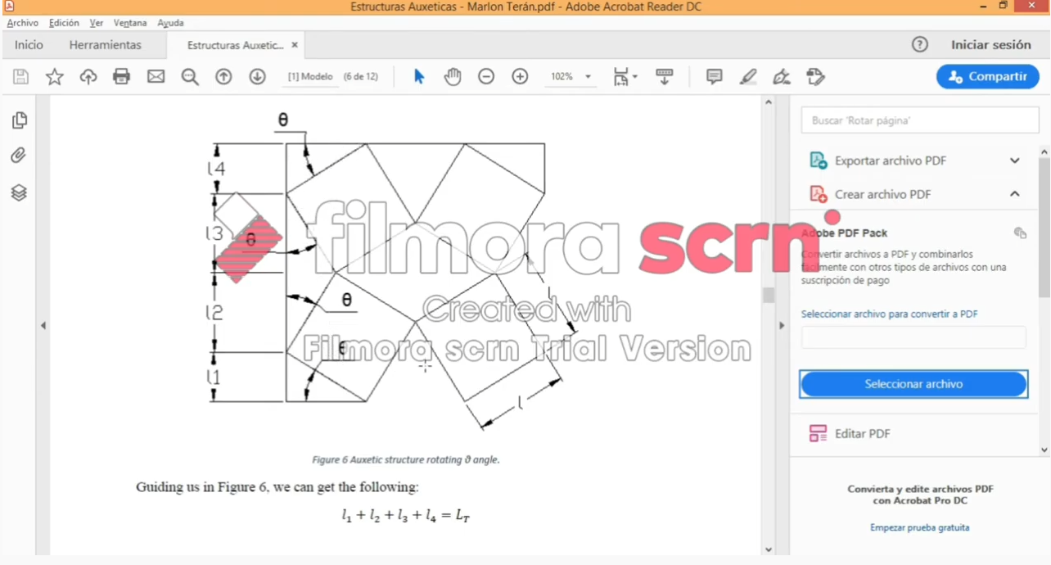The height and width of the screenshot is (565, 1051).
Task: Go to next page arrow icon
Action: 257,77
